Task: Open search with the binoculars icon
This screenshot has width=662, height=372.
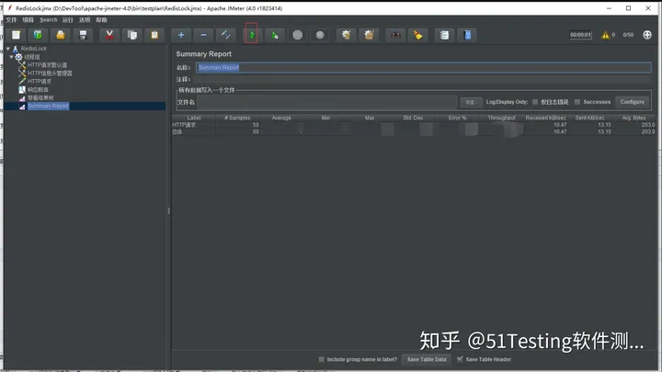Action: point(395,35)
